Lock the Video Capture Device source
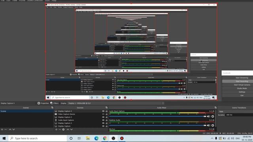This screenshot has height=142, width=253. pyautogui.click(x=106, y=114)
